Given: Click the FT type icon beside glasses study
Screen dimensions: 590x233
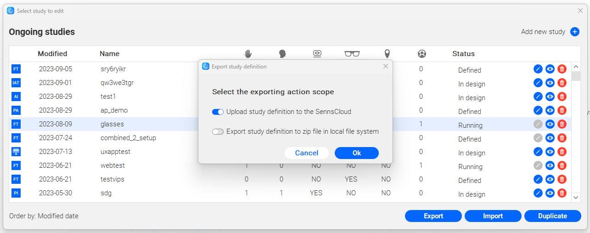Looking at the screenshot, I should pyautogui.click(x=16, y=124).
